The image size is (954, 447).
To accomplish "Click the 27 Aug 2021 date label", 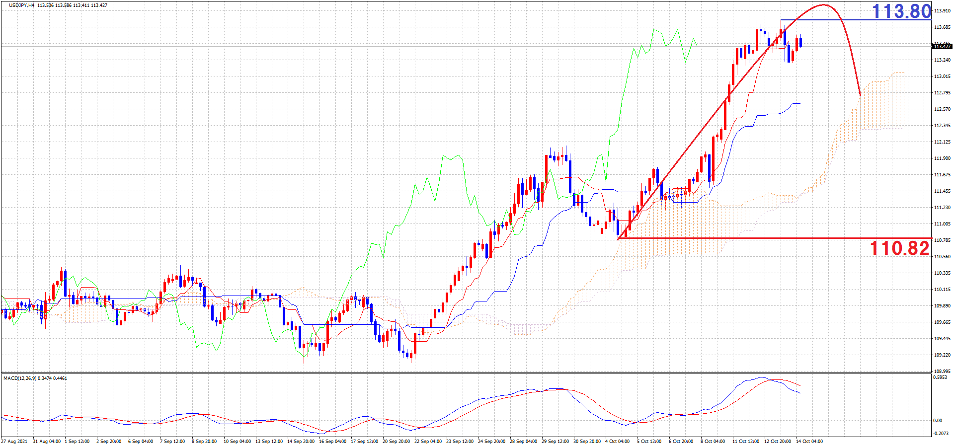I will [15, 442].
